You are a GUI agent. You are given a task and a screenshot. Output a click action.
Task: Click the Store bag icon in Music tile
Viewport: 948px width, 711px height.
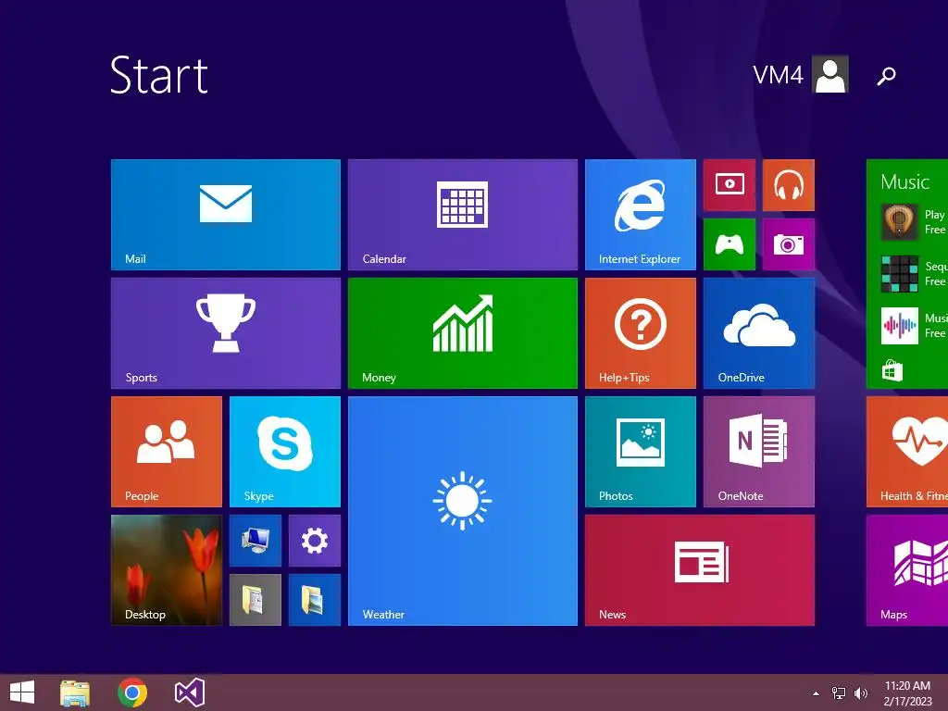pos(892,370)
